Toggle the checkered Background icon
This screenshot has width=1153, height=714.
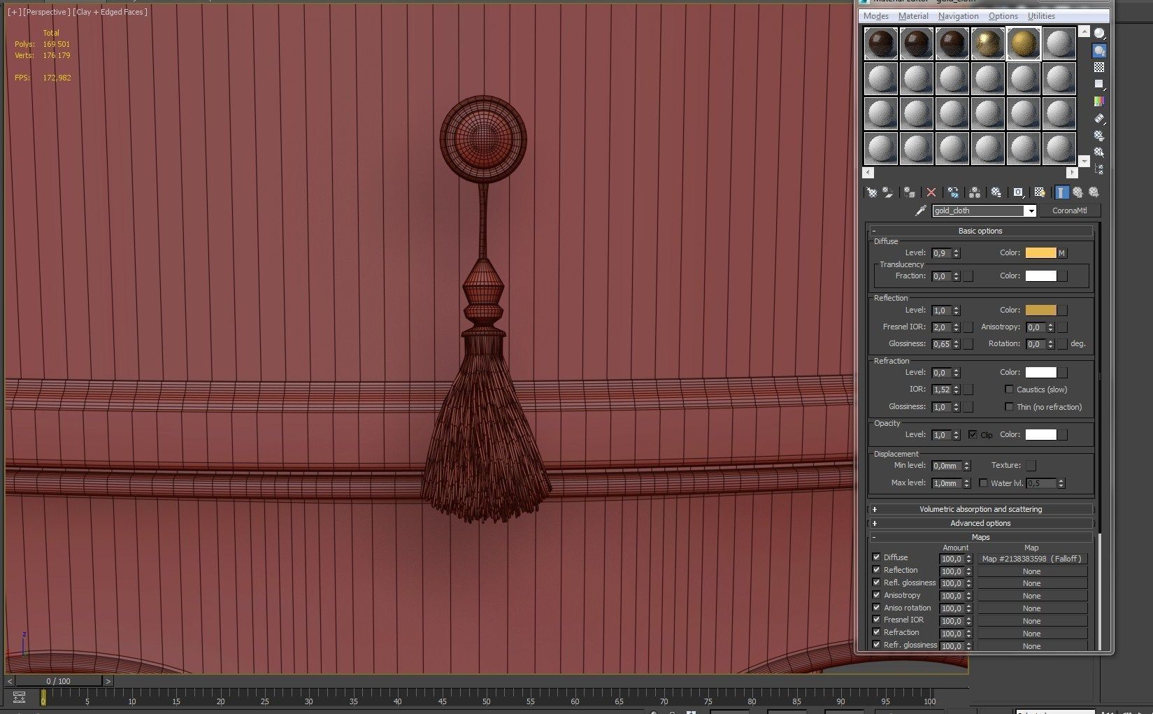(1100, 67)
